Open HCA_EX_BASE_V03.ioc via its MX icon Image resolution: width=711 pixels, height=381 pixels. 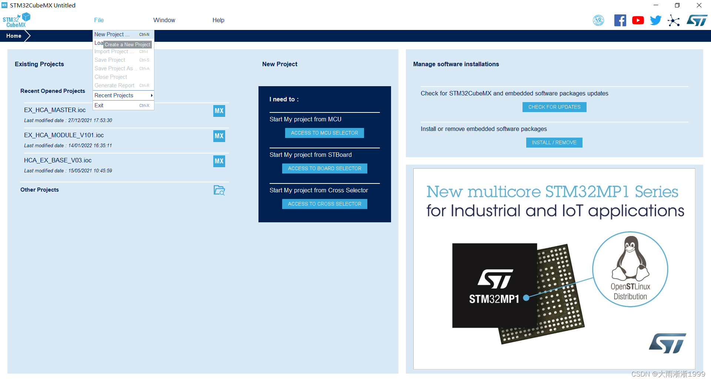(x=219, y=161)
